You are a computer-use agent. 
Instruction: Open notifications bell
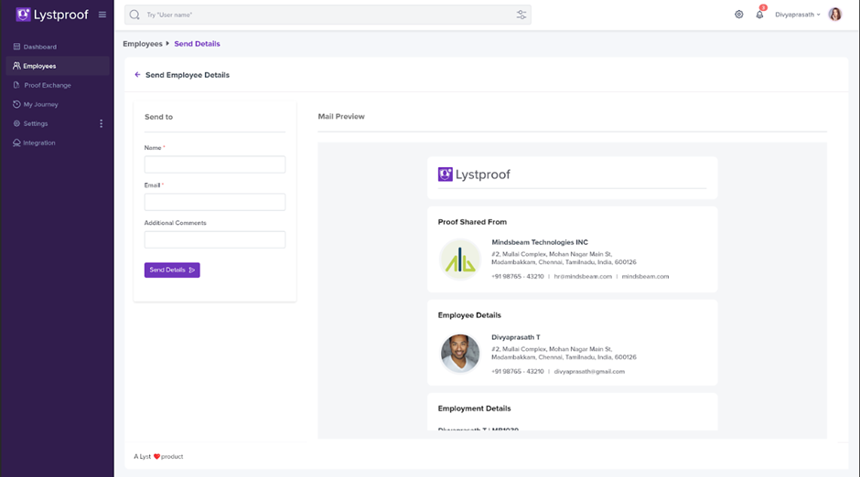(x=759, y=15)
